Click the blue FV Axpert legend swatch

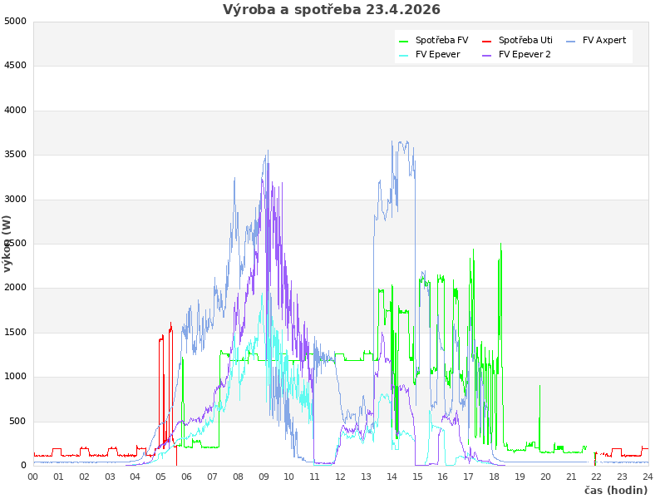[571, 41]
